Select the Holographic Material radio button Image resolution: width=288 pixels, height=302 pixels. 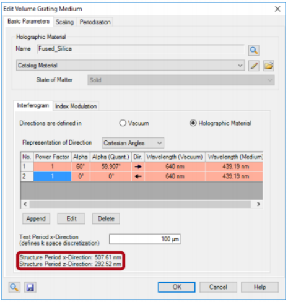193,123
